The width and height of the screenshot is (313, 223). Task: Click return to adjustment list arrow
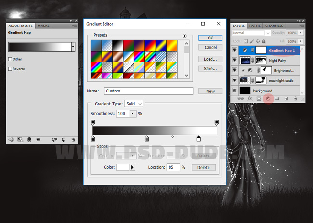[11, 140]
